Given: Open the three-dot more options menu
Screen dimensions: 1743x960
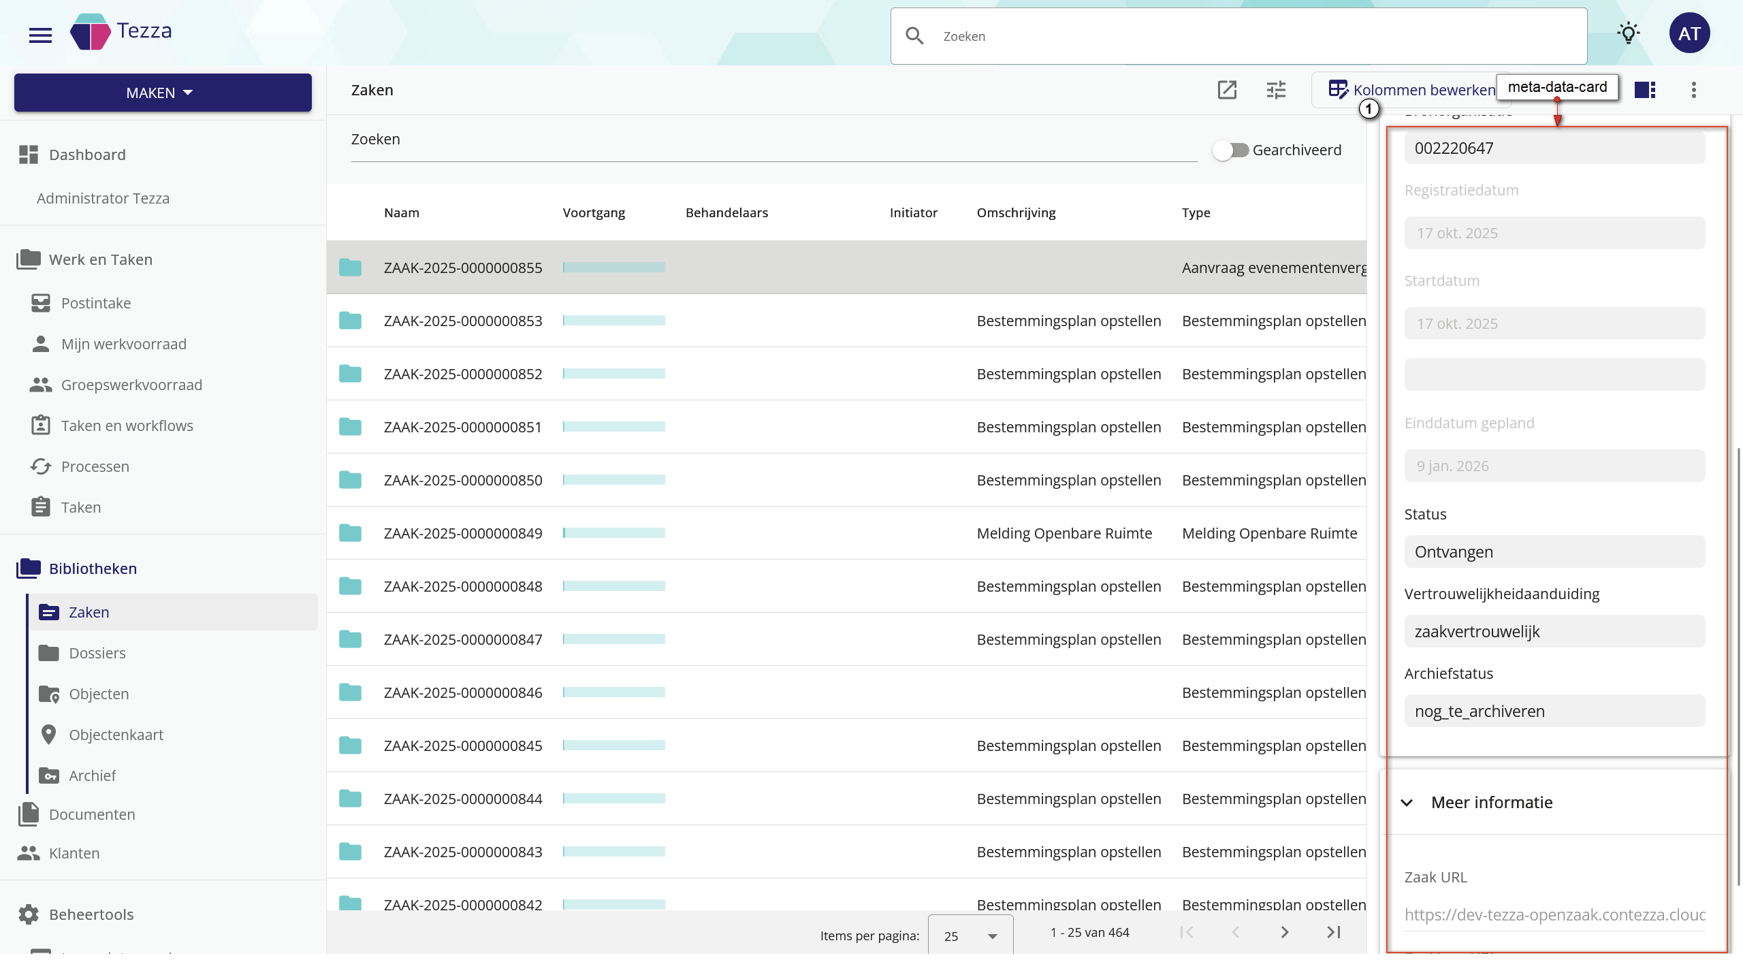Looking at the screenshot, I should click(1693, 90).
